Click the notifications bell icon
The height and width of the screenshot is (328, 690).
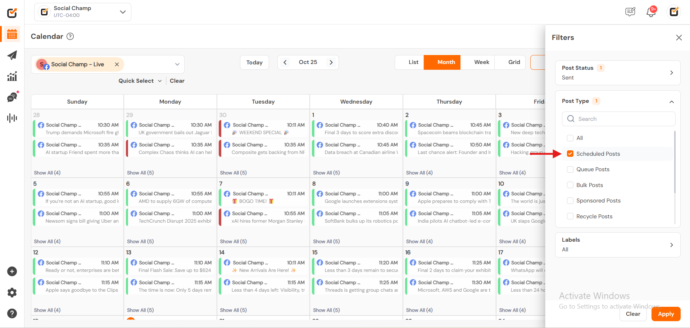click(651, 12)
